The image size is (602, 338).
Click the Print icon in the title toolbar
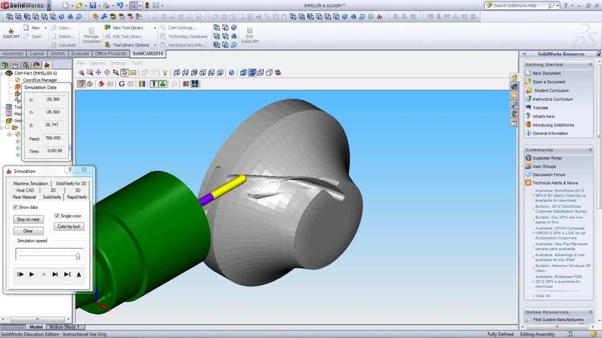coord(106,5)
